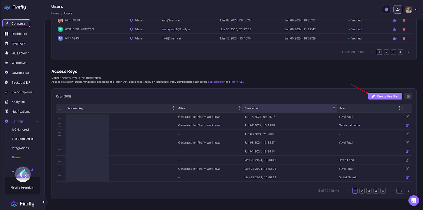This screenshot has height=210, width=423.
Task: Edit the Jun 06 21:20:55 key
Action: 407,134
